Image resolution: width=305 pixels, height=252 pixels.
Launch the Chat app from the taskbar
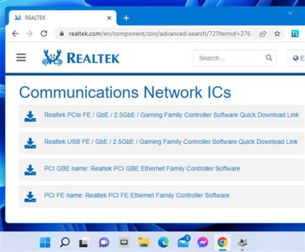(x=104, y=242)
